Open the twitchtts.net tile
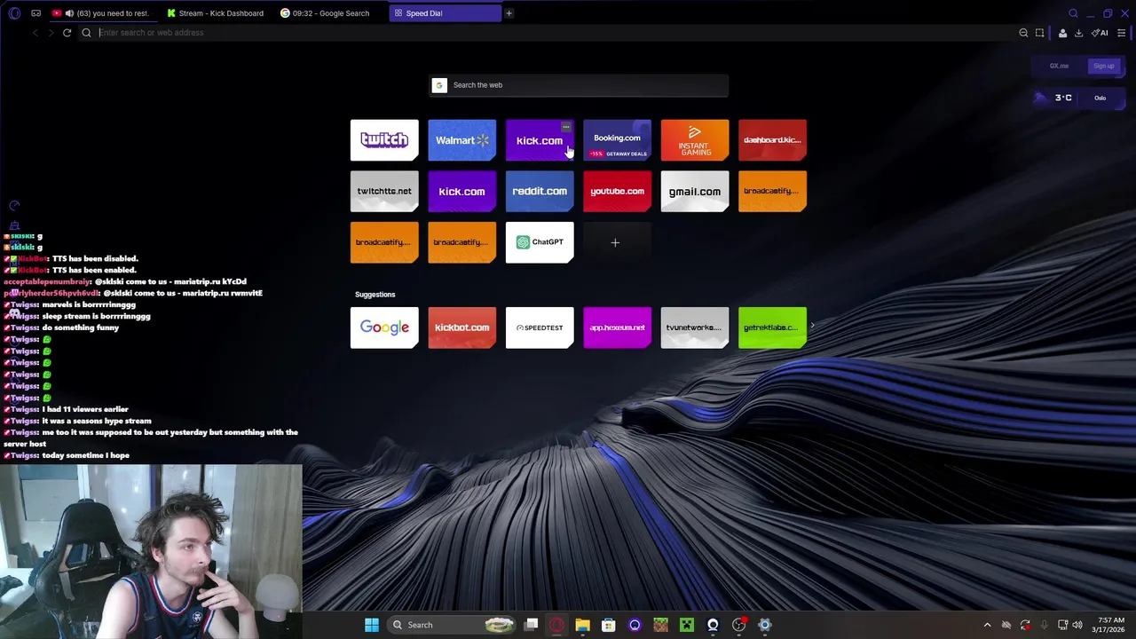The height and width of the screenshot is (639, 1136). (x=384, y=192)
